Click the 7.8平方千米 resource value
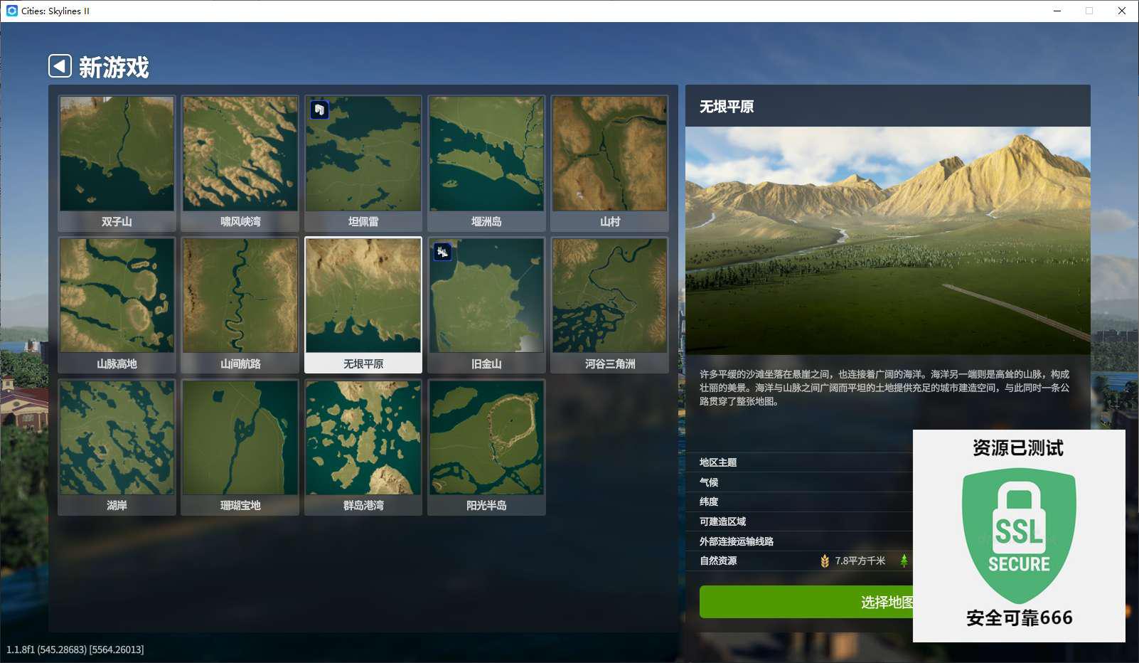 click(x=860, y=561)
